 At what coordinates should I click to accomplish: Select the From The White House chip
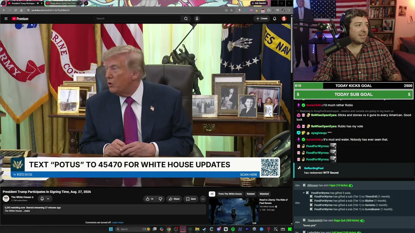pyautogui.click(x=230, y=194)
